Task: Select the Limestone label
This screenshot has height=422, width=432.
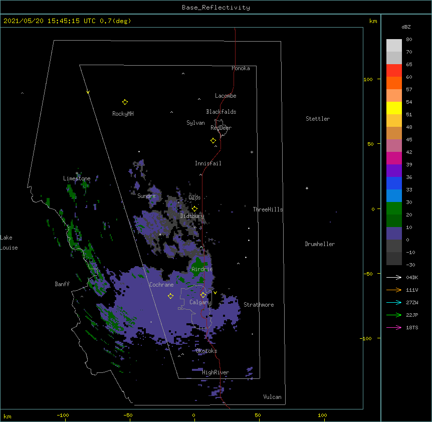Action: pos(77,178)
